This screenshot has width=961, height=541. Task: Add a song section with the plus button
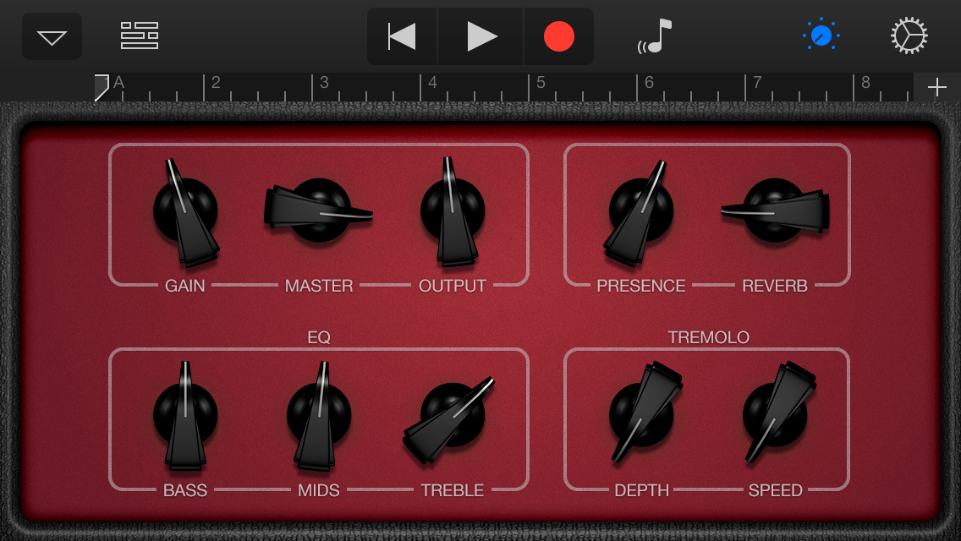point(937,87)
